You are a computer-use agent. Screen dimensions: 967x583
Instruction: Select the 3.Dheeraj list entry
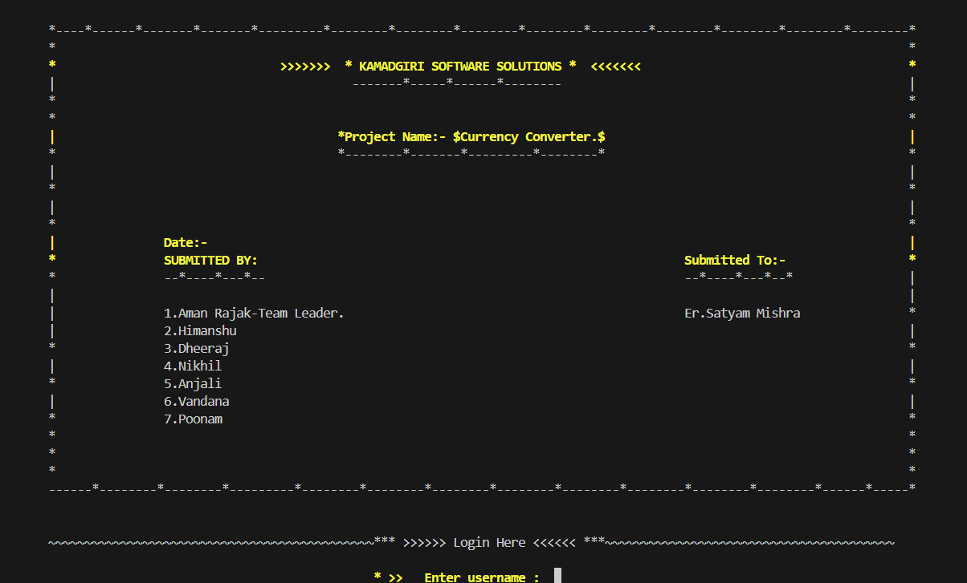click(x=197, y=349)
